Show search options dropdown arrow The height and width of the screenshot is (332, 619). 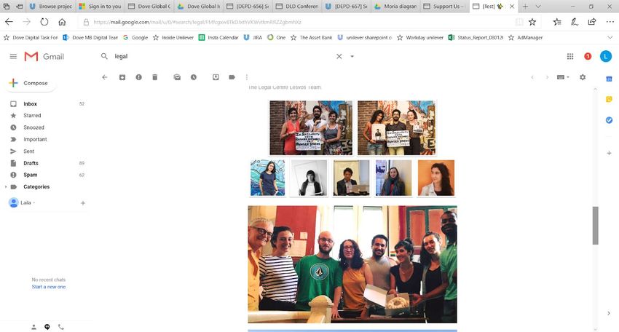coord(352,57)
